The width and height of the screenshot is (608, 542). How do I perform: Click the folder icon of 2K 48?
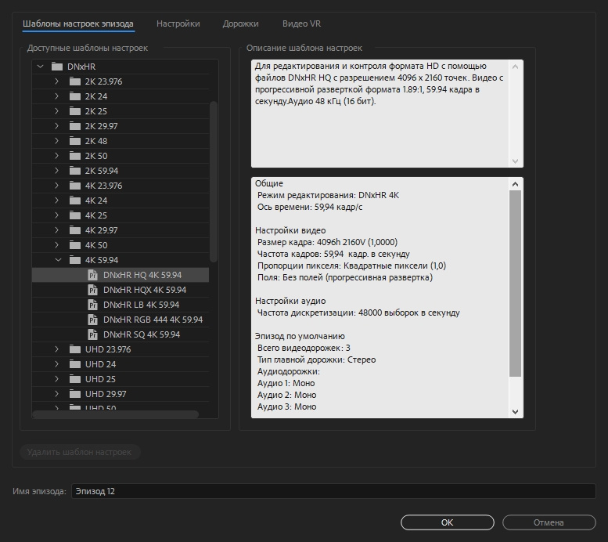pos(75,141)
